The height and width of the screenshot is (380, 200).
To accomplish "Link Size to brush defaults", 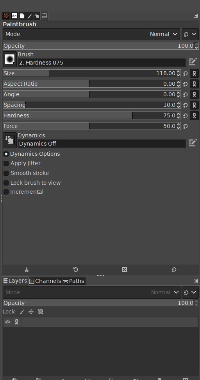I will 194,74.
